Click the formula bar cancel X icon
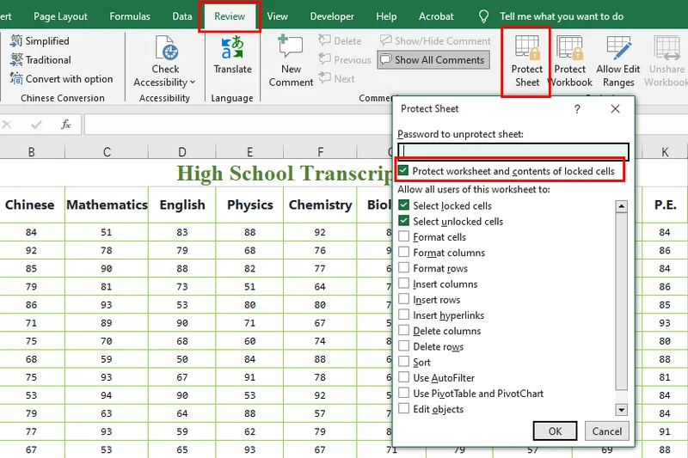This screenshot has width=688, height=458. click(7, 125)
